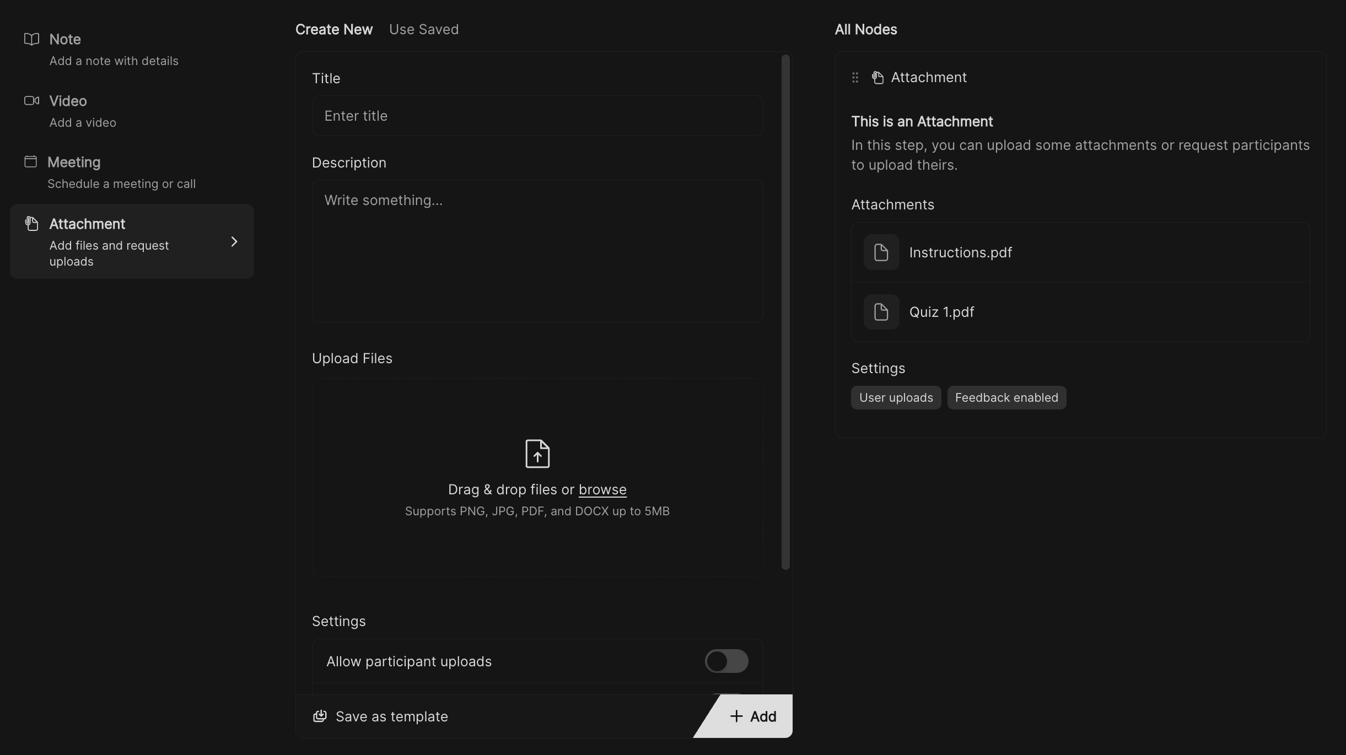
Task: Click the Video camera icon
Action: click(31, 101)
